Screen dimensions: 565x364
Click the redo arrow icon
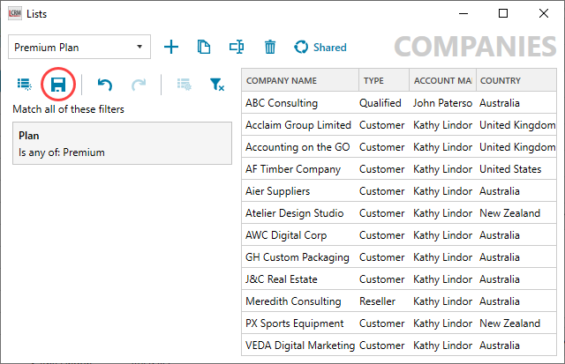pyautogui.click(x=138, y=85)
